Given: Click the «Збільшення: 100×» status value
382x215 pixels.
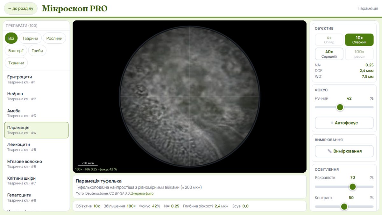Looking at the screenshot, I should coord(120,206).
